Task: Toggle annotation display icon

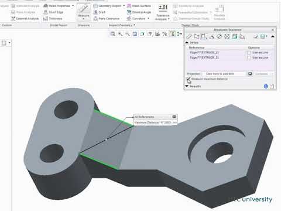Action: [x=172, y=34]
